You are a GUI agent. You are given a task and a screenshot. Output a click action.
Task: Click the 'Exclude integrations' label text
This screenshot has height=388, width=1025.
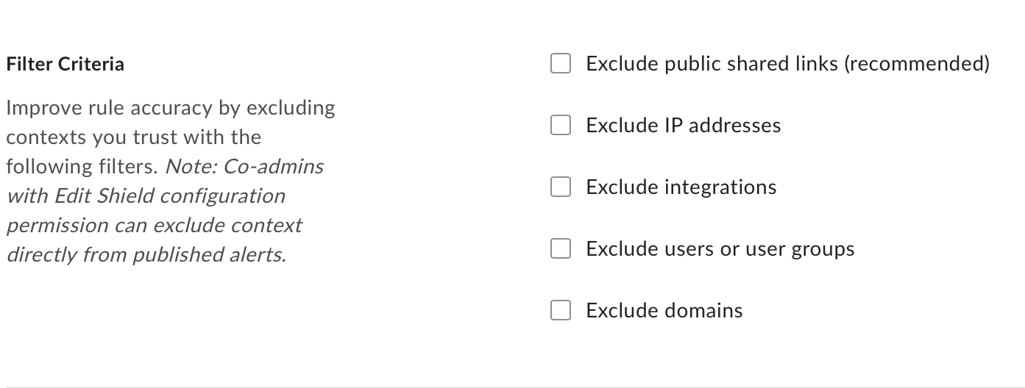pos(681,187)
